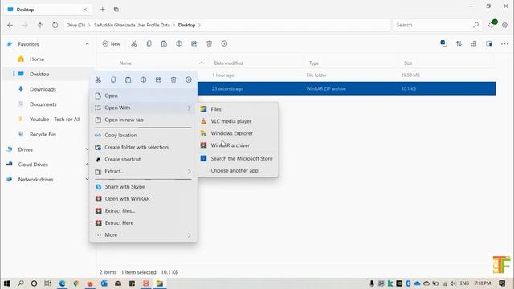This screenshot has width=514, height=289.
Task: Select Open in the context menu
Action: click(x=143, y=96)
